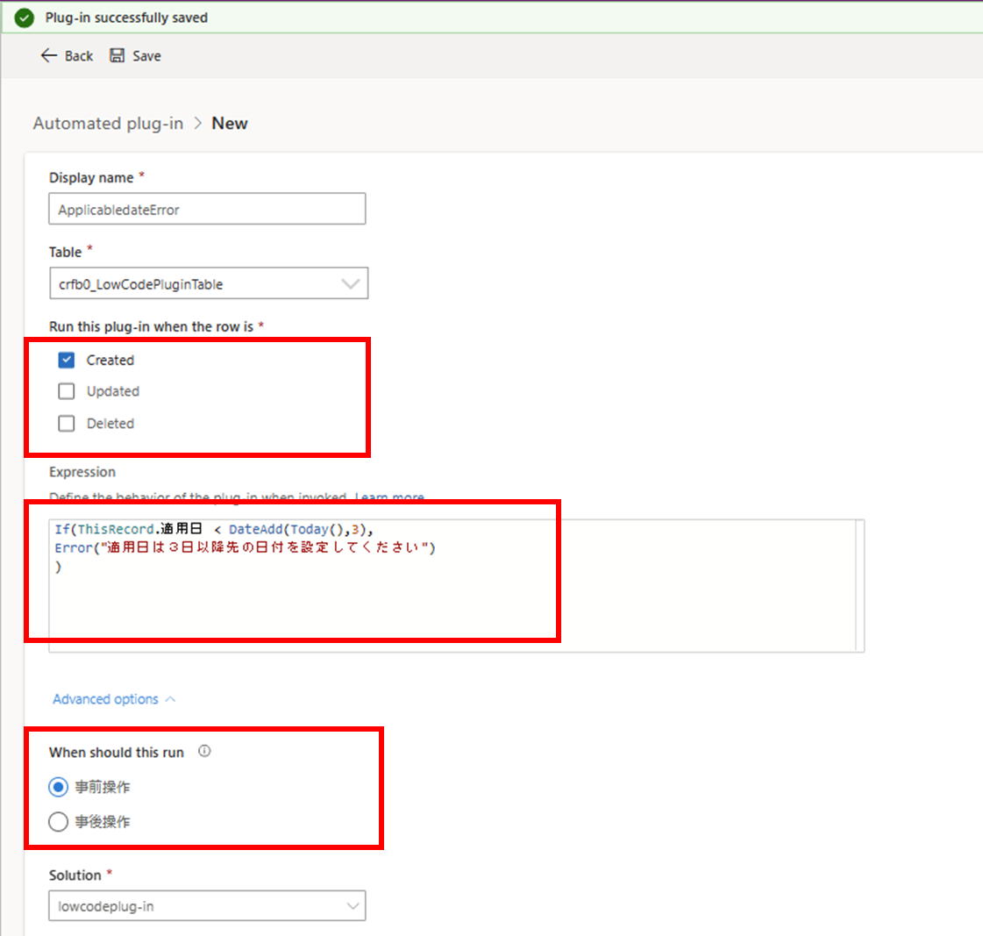This screenshot has height=936, width=983.
Task: Enable the Updated checkbox
Action: pyautogui.click(x=67, y=391)
